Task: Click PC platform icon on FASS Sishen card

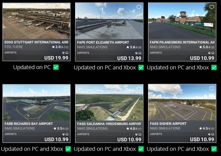Action: (213, 134)
